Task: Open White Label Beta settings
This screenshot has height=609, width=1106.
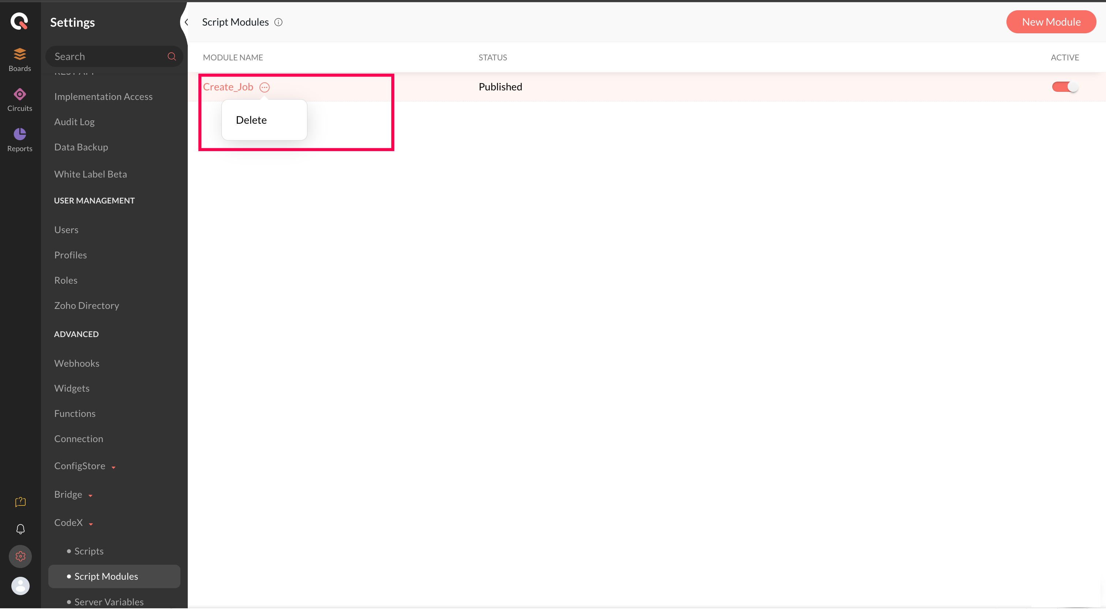Action: [x=91, y=174]
